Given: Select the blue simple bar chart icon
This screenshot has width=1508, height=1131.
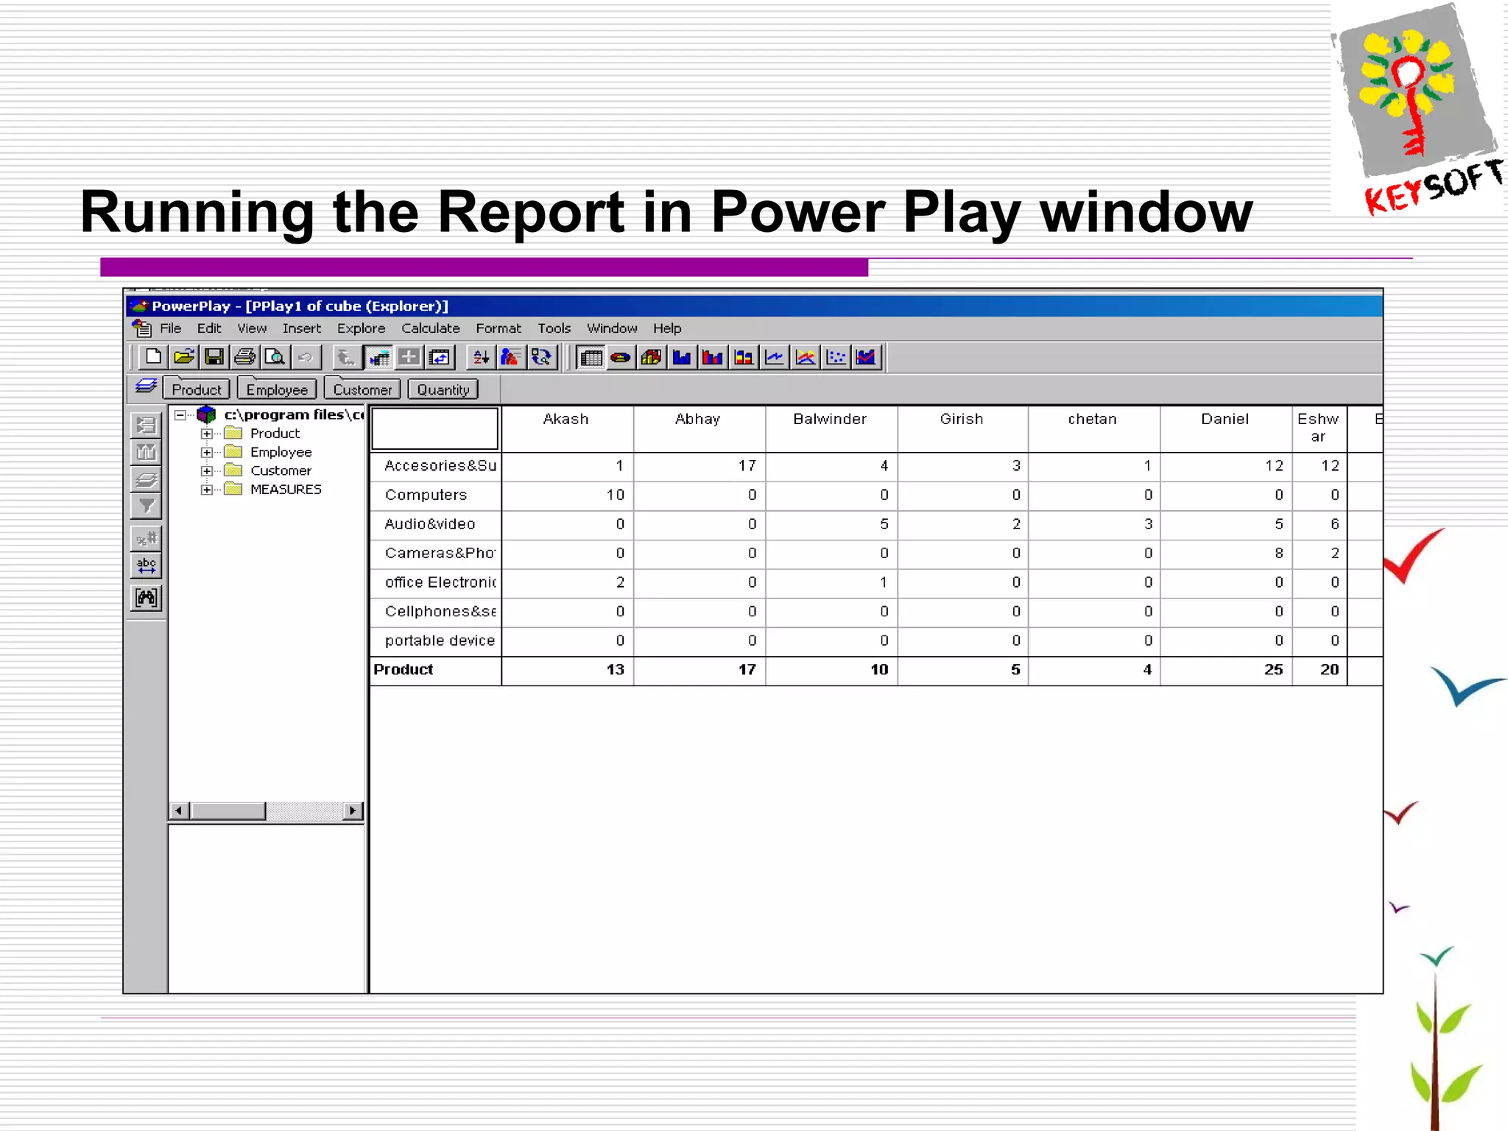Looking at the screenshot, I should pos(683,359).
